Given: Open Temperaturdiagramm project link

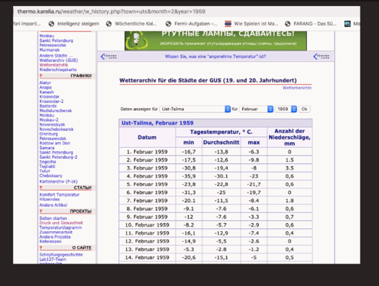Looking at the screenshot, I should 61,228.
